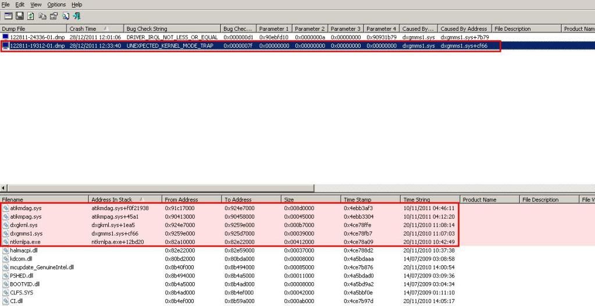Open the View menu
This screenshot has height=306, width=595.
point(36,5)
